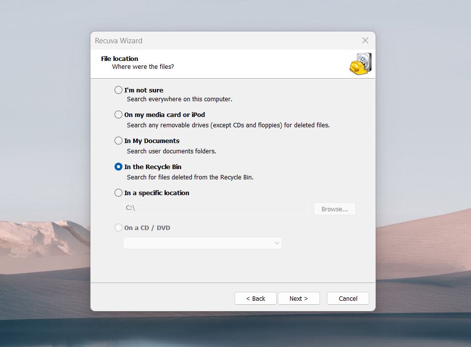Open the CD / DVD drive dropdown

(x=203, y=243)
